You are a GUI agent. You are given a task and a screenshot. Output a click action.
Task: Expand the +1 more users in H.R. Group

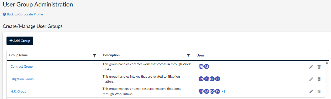coord(223,92)
